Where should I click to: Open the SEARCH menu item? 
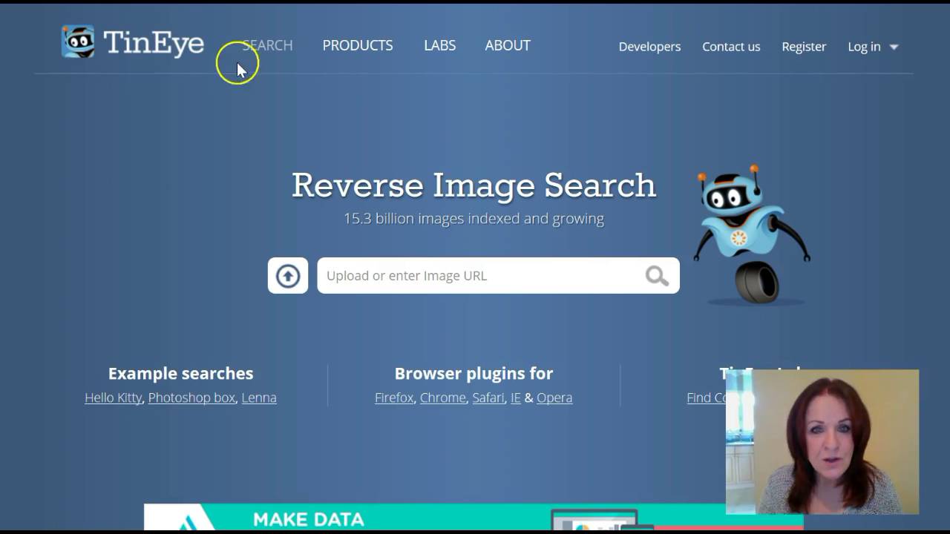click(268, 45)
